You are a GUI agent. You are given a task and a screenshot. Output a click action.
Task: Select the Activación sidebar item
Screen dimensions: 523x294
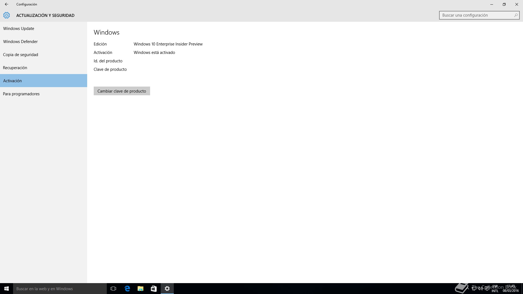click(x=44, y=81)
